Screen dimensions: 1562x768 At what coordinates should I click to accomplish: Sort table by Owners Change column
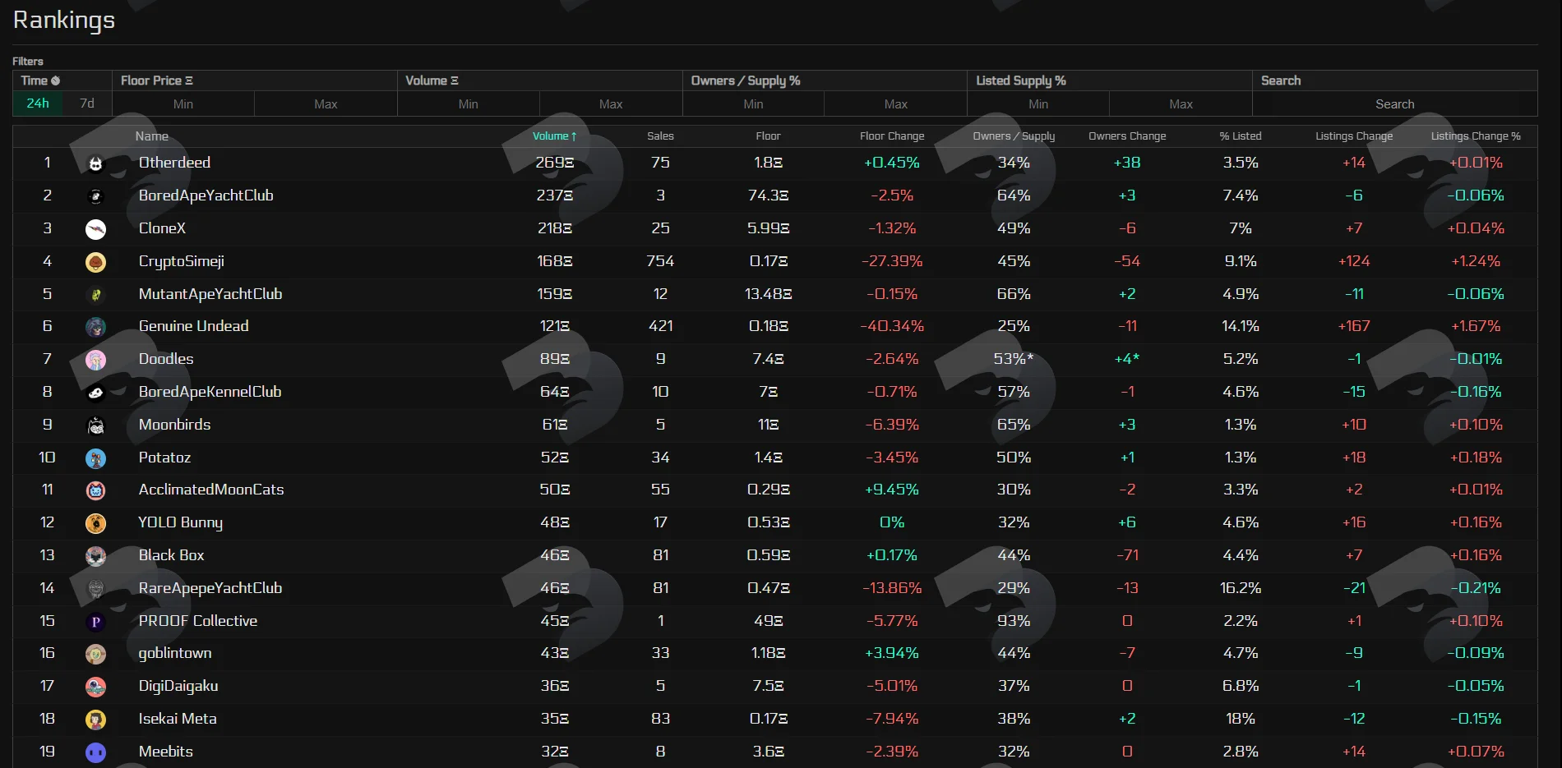point(1127,136)
